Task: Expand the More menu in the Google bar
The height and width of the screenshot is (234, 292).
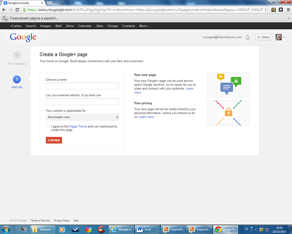Action: point(144,26)
